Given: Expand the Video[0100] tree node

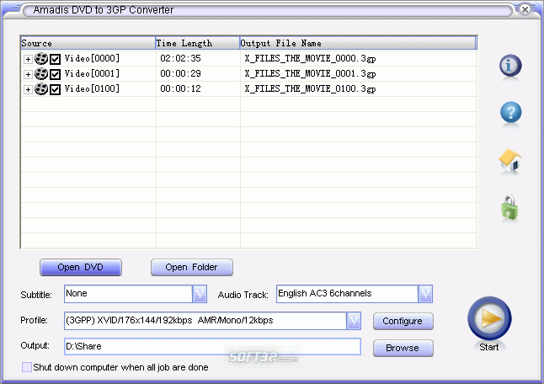Looking at the screenshot, I should [28, 90].
